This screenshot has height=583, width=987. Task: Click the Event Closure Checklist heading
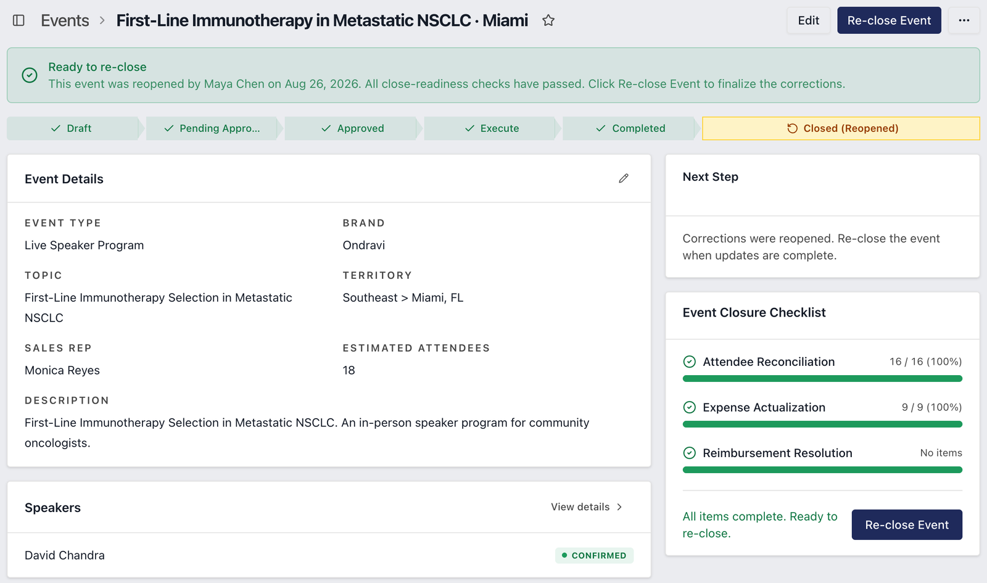tap(754, 312)
